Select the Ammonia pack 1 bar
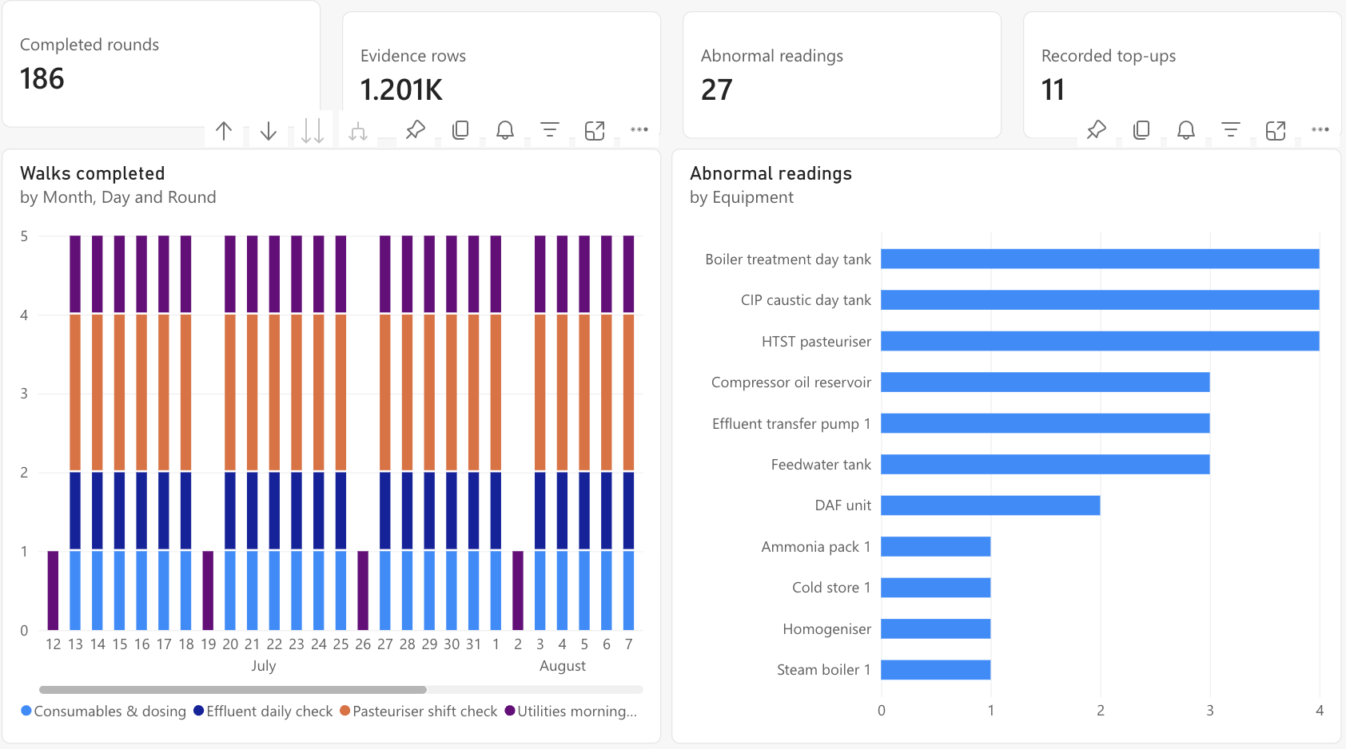1346x749 pixels. tap(936, 546)
